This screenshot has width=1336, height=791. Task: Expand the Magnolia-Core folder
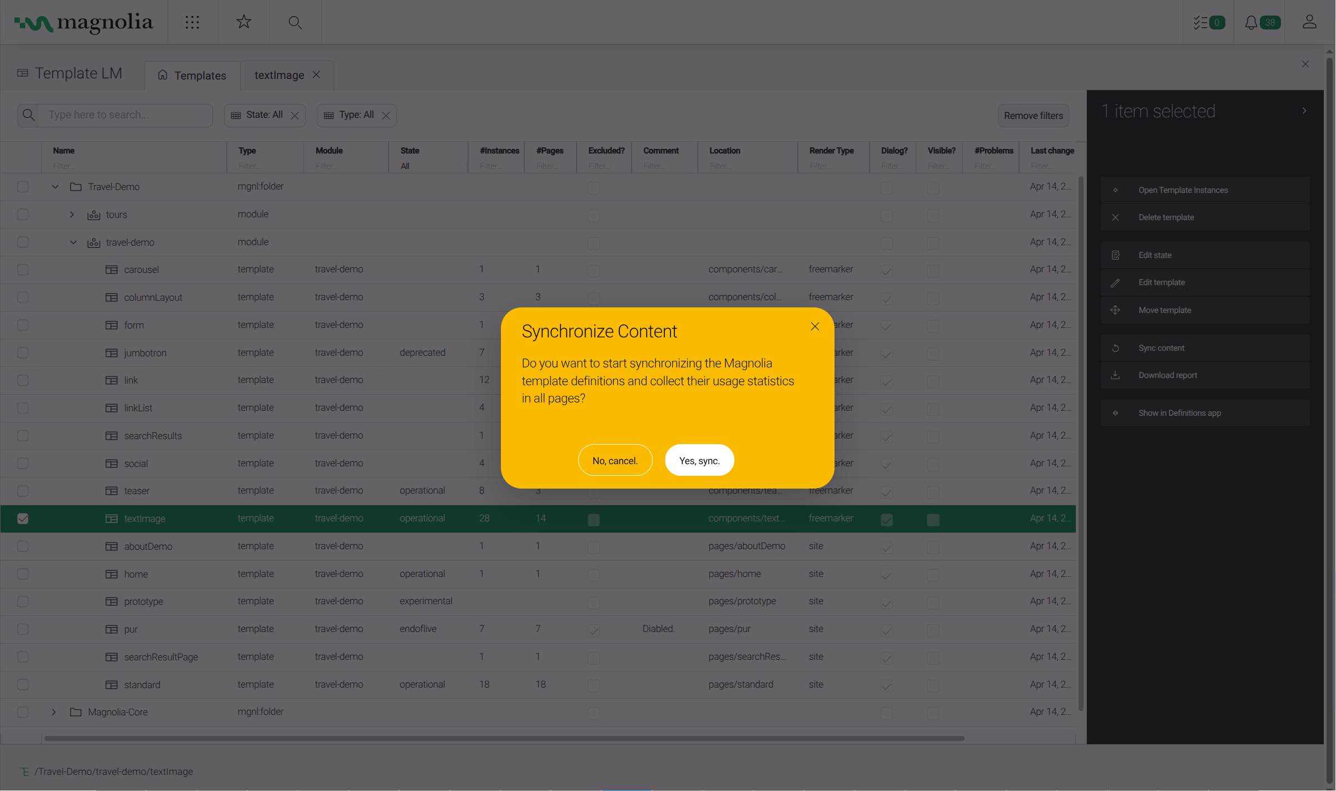(x=54, y=712)
